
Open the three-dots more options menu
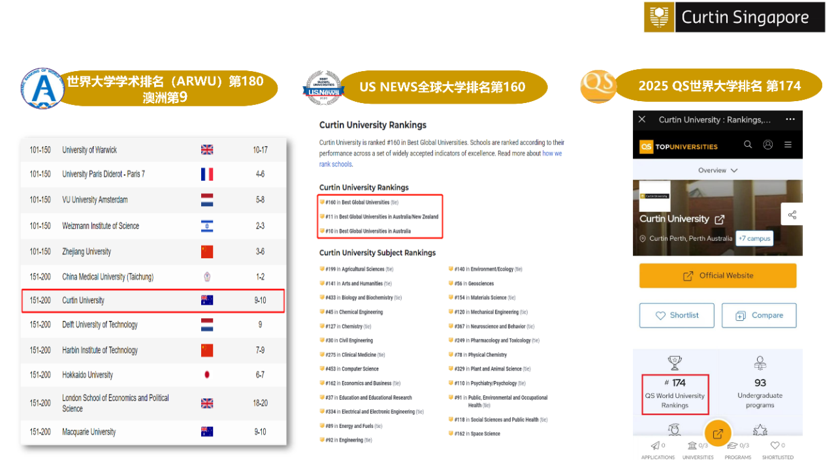(x=790, y=119)
